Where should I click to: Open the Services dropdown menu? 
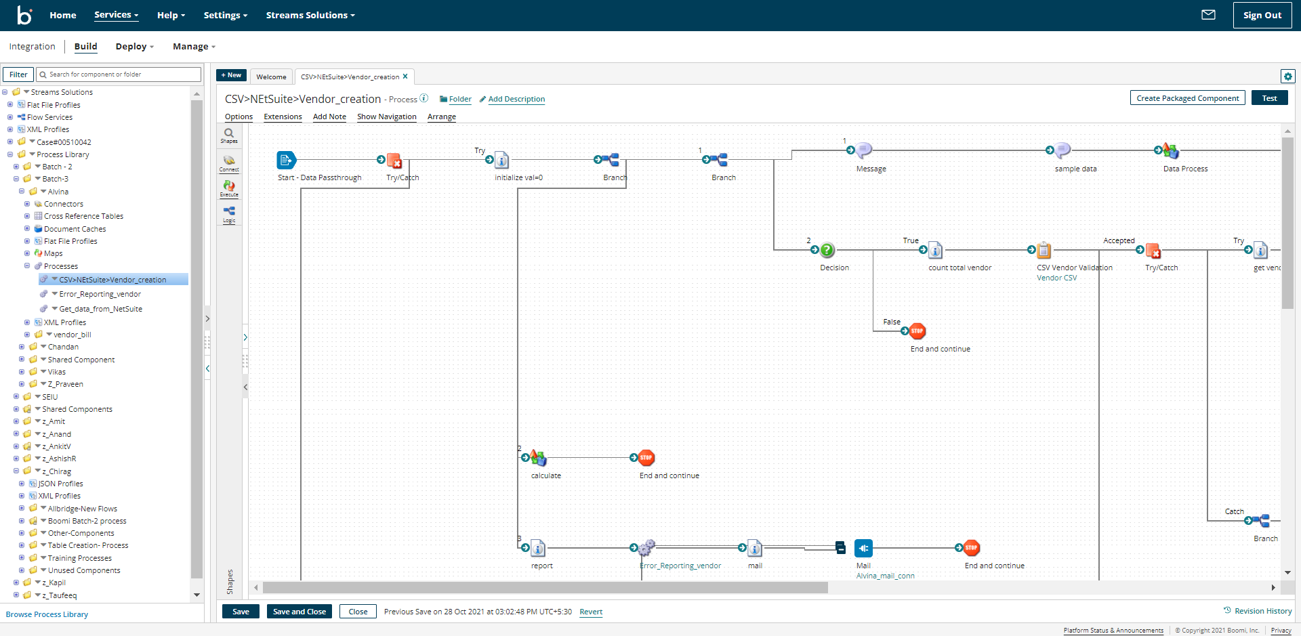click(116, 15)
